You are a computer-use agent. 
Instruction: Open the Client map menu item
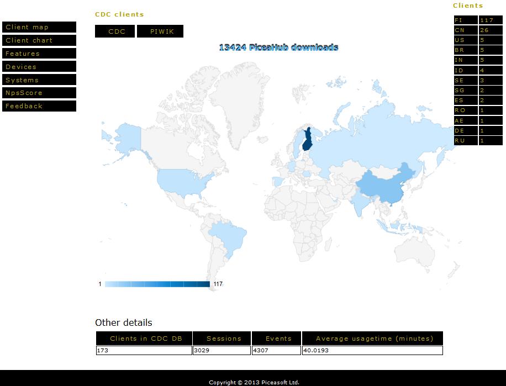pyautogui.click(x=39, y=27)
